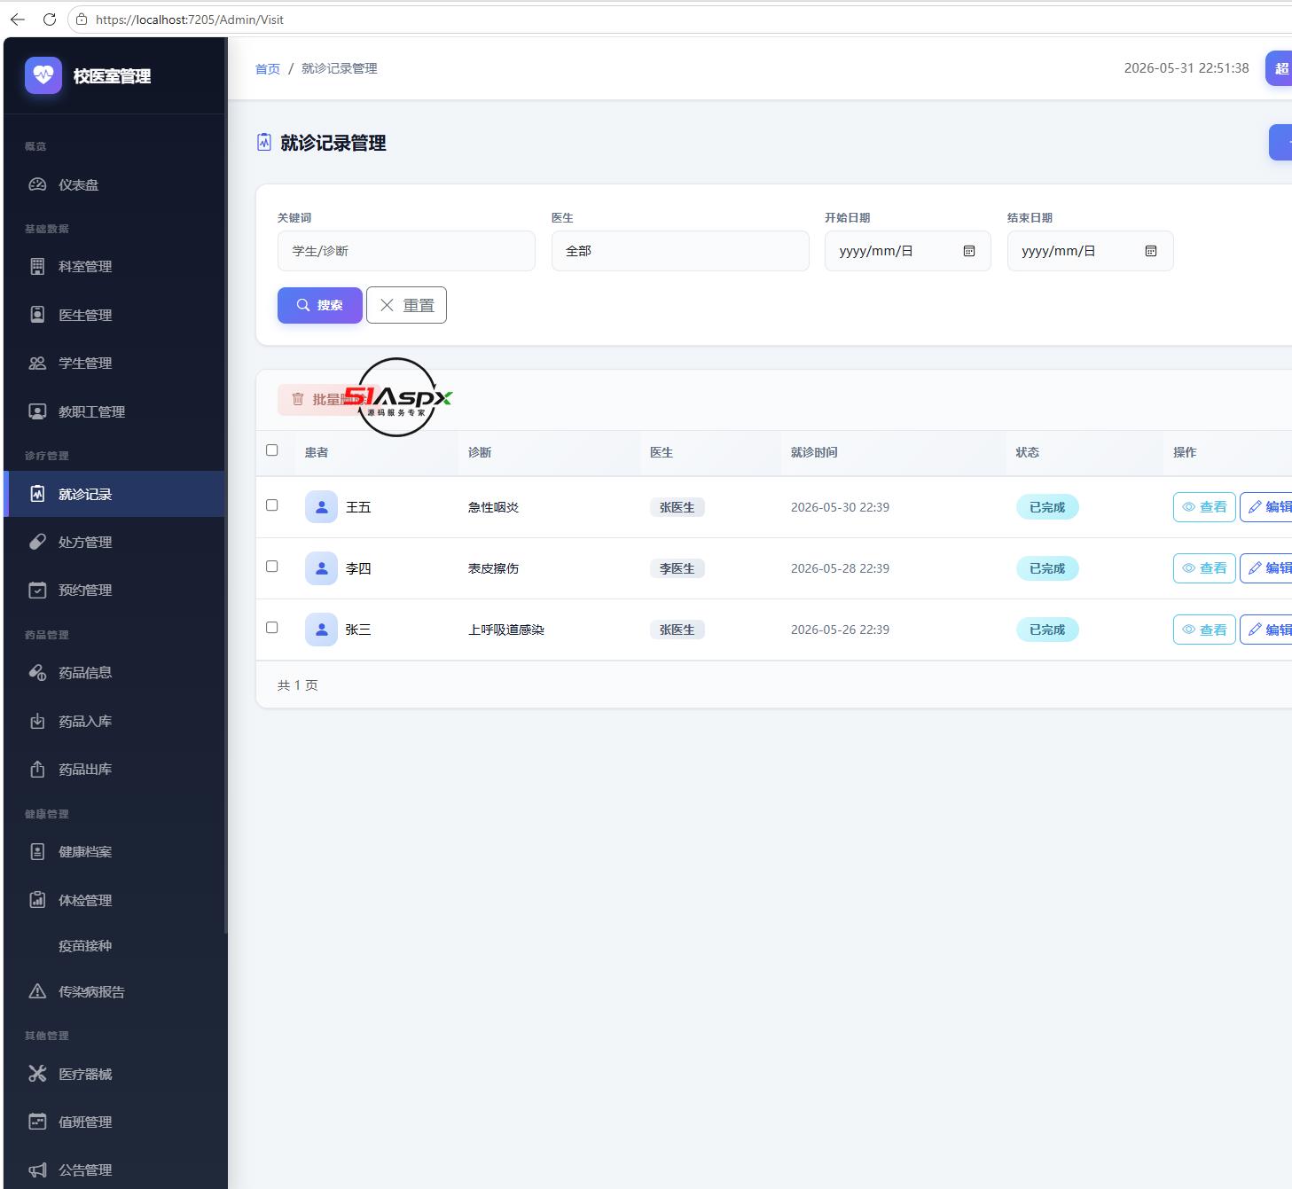
Task: Click the 李医生 doctor tag
Action: (677, 568)
